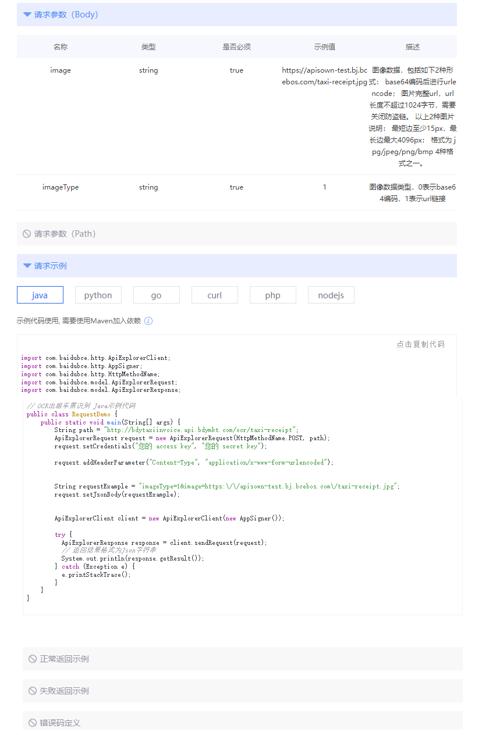The height and width of the screenshot is (735, 482).
Task: Choose the nodejs code tab
Action: click(331, 295)
